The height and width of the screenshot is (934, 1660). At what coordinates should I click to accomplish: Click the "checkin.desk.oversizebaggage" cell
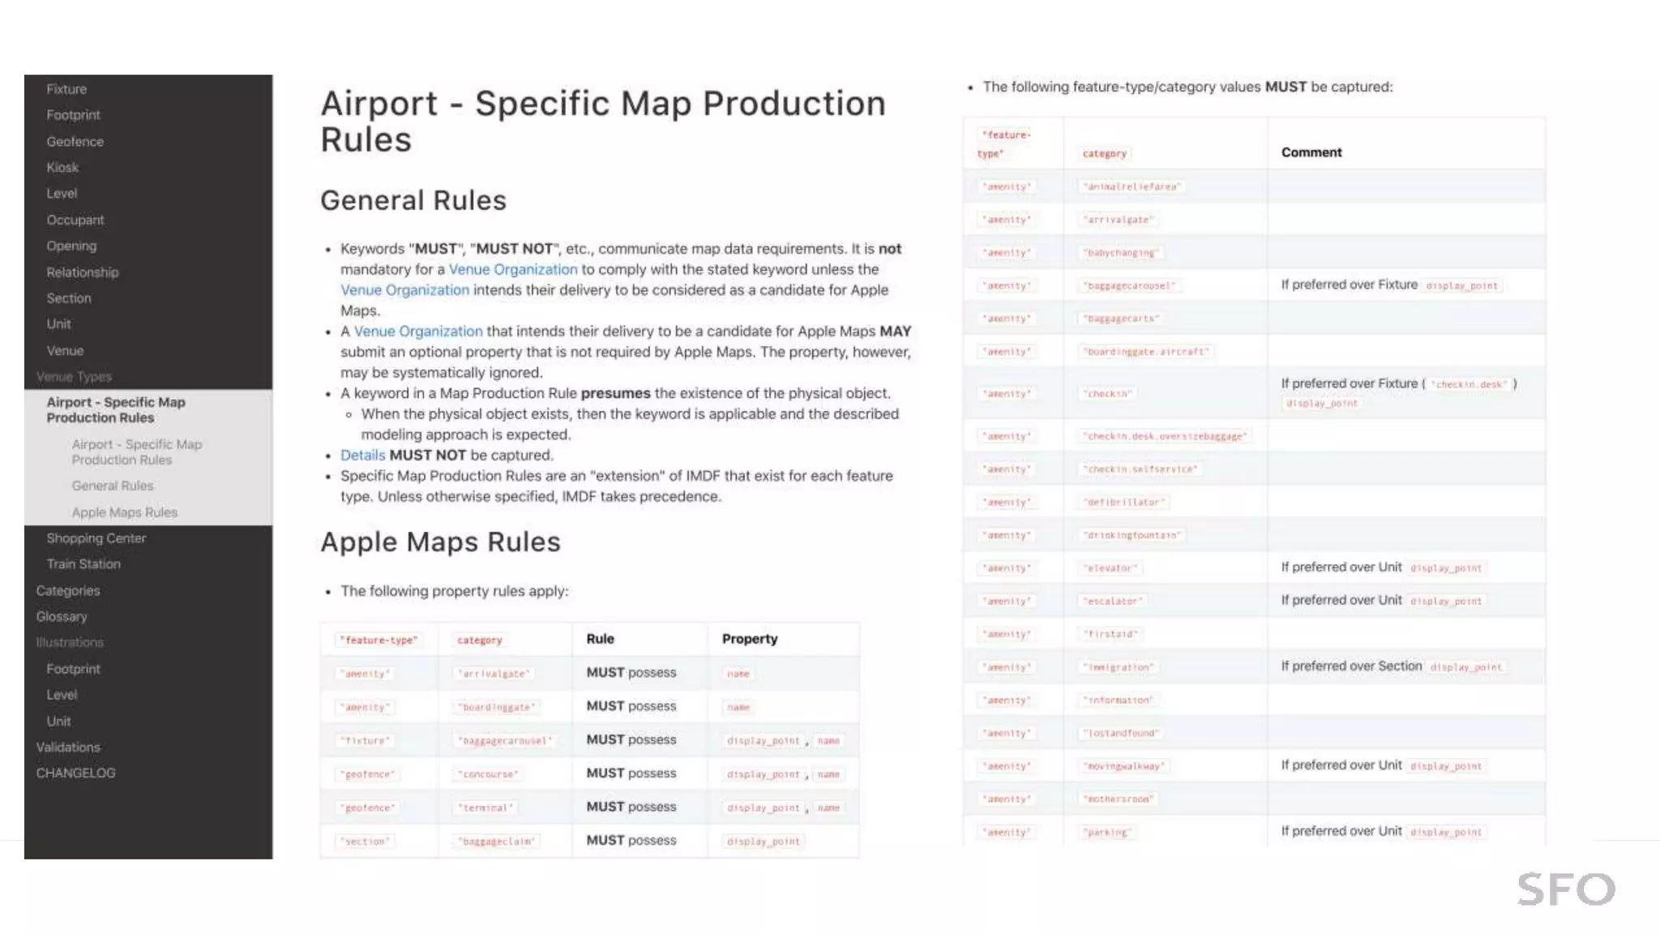(x=1165, y=436)
